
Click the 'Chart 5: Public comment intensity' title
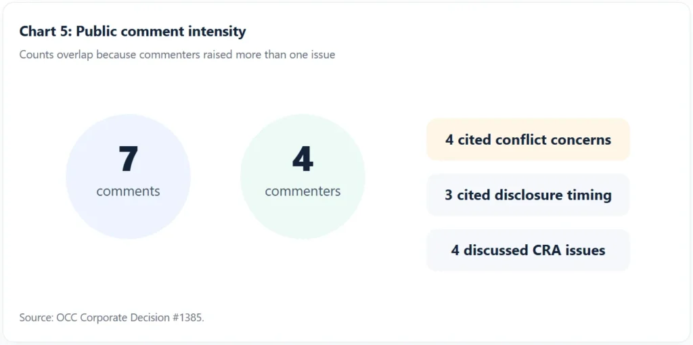[x=133, y=32]
